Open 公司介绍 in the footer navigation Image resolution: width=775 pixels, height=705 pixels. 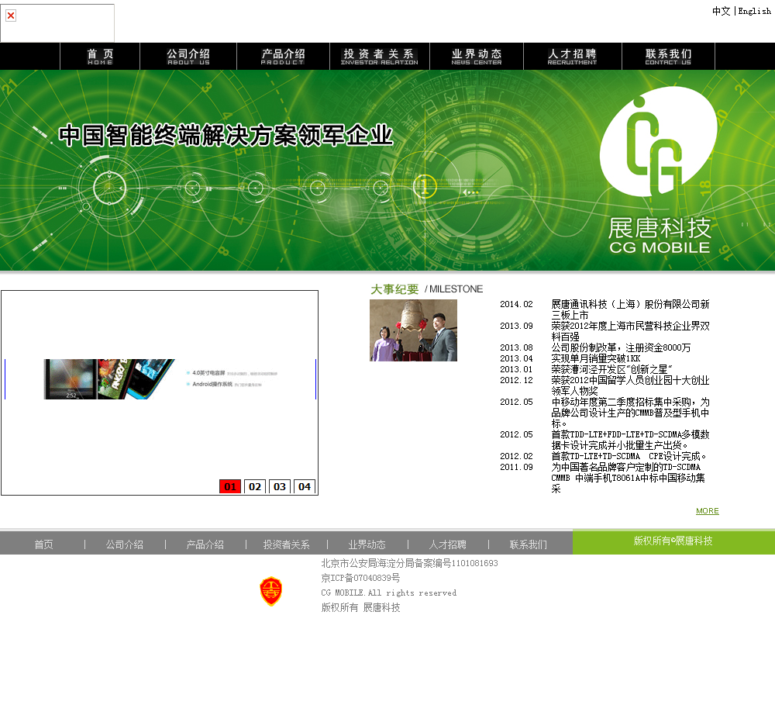(125, 544)
